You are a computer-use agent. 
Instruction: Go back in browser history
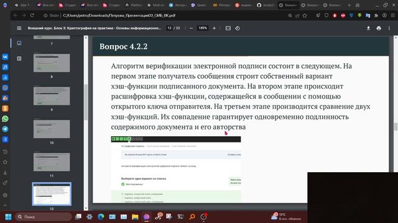[x=16, y=15]
